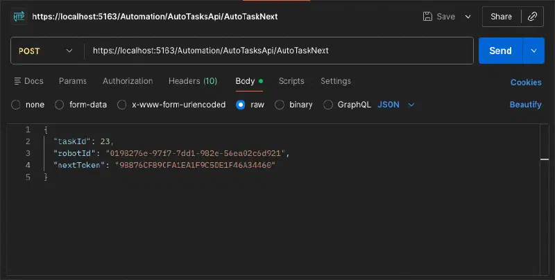The height and width of the screenshot is (280, 555).
Task: Switch to the Body tab
Action: tap(249, 81)
